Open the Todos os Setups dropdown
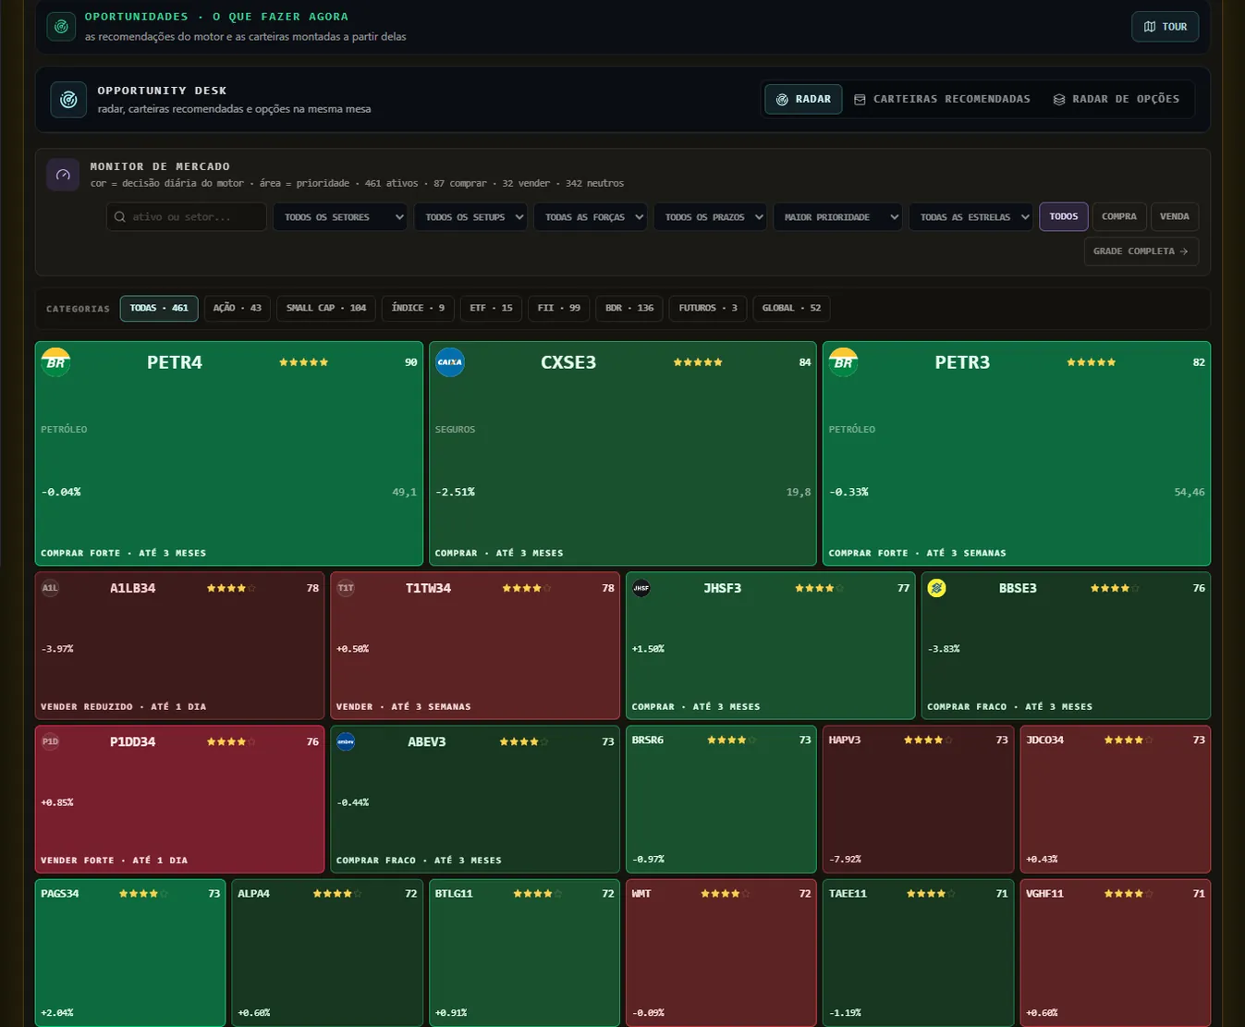 [470, 217]
